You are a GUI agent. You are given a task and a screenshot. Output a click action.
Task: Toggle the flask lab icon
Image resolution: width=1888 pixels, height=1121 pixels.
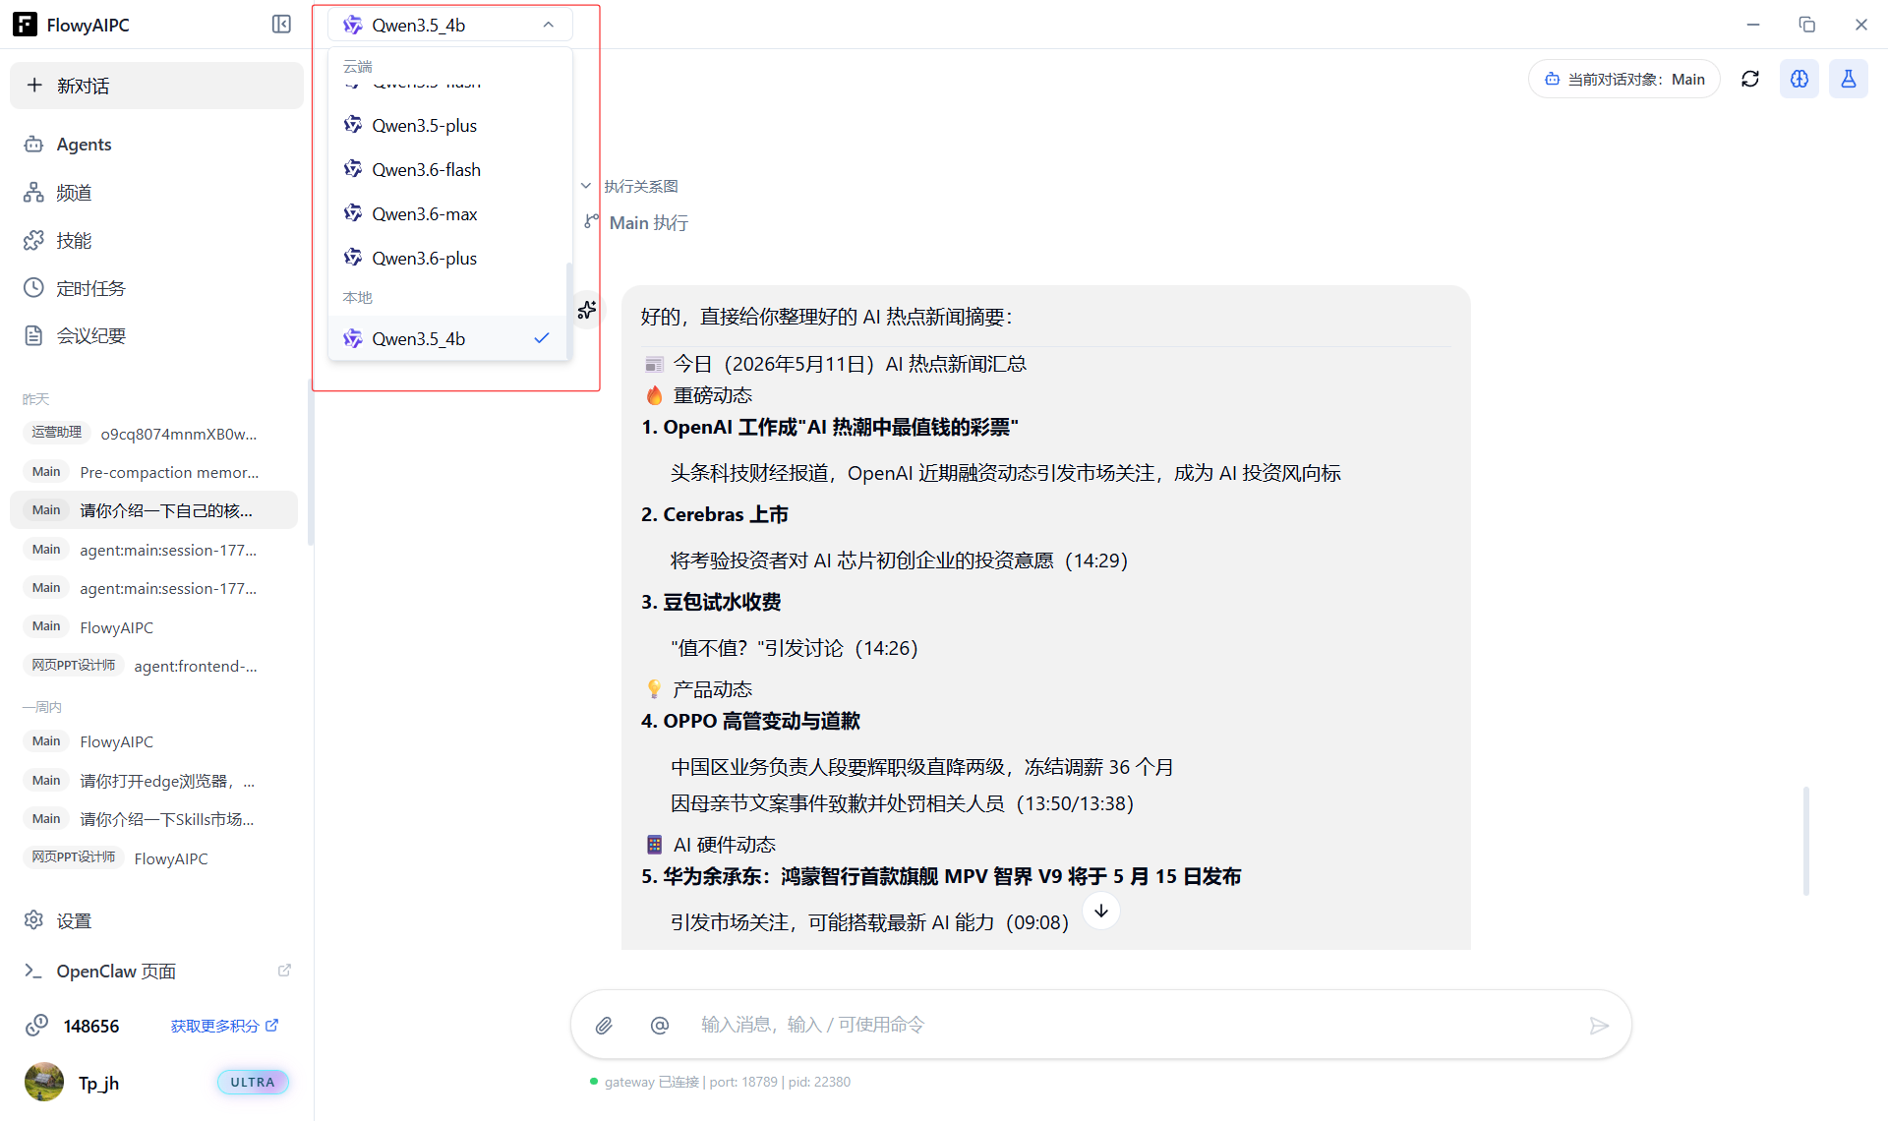pos(1849,79)
